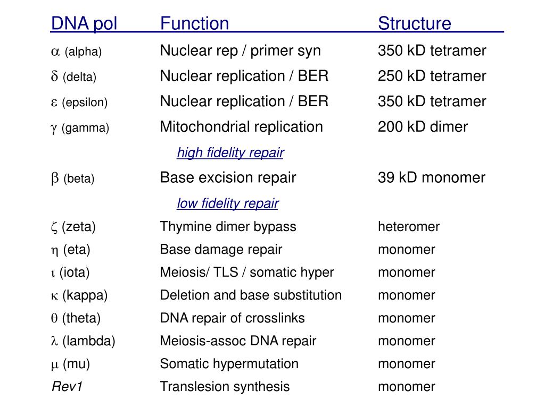Click the 'Rev1' row label
Viewport: 545px width, 408px height.
67,387
